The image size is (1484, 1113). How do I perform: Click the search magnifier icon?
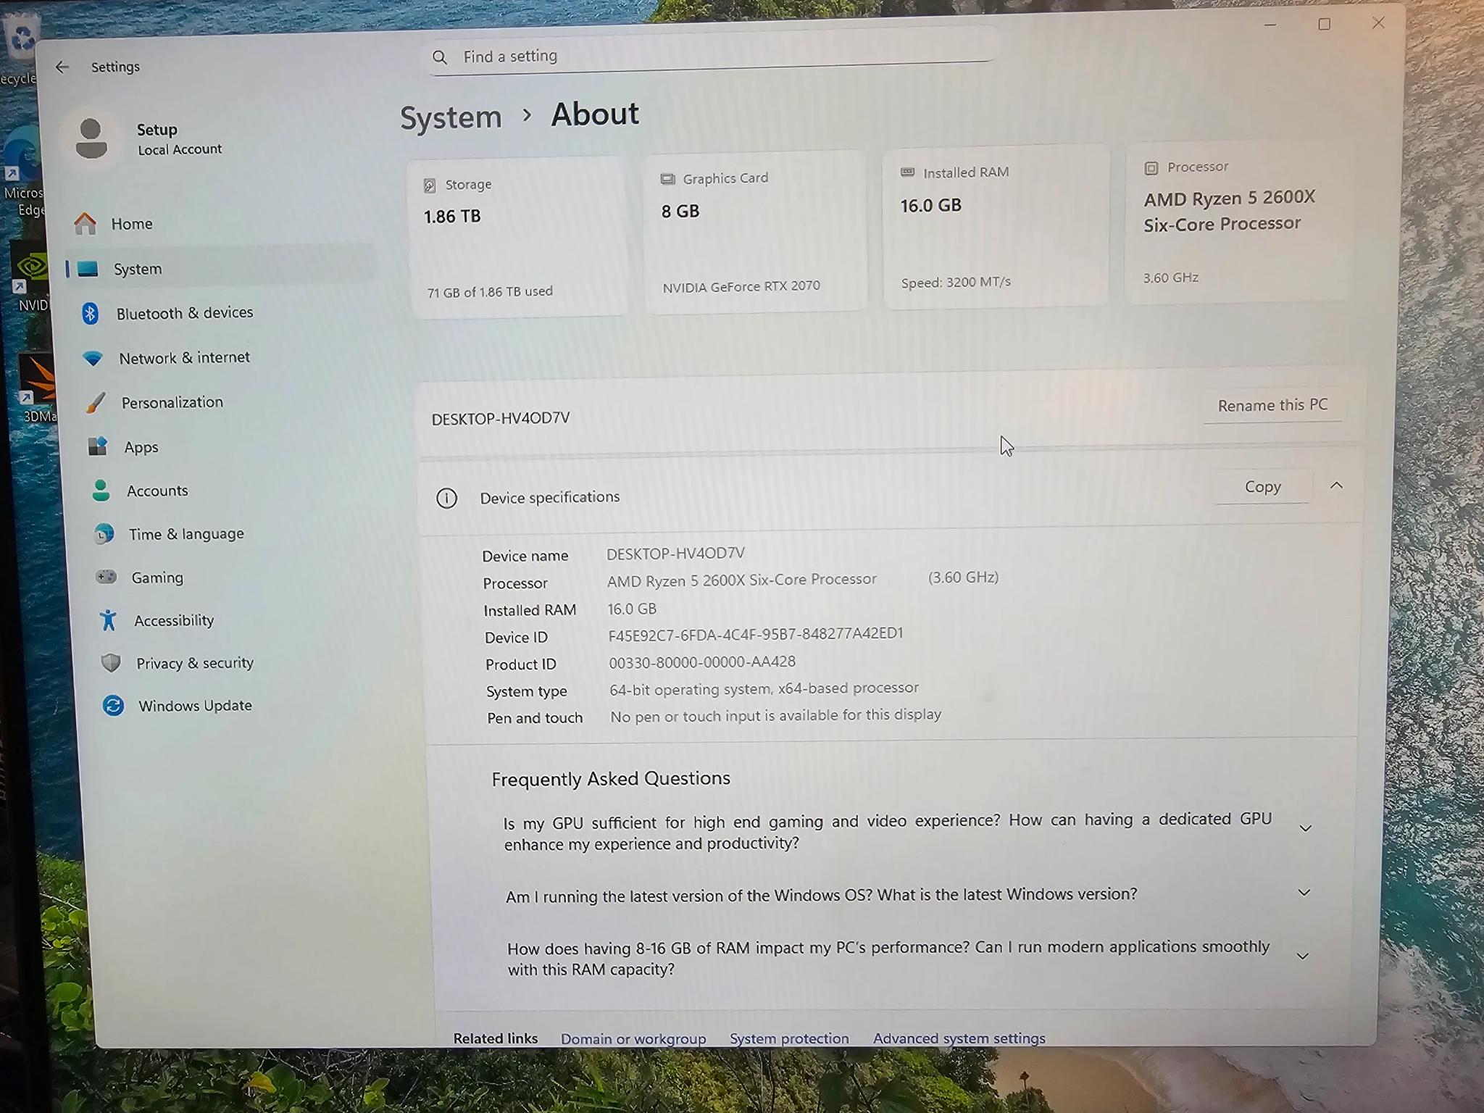pos(440,57)
